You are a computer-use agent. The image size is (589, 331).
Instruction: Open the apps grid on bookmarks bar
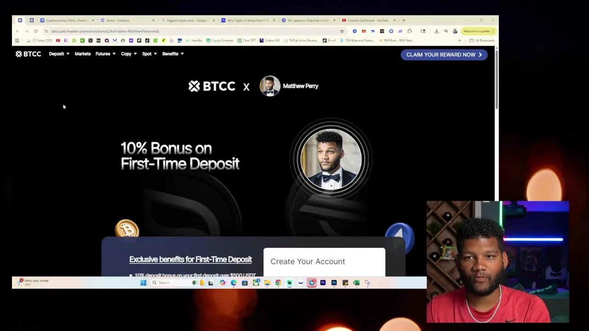coord(17,40)
